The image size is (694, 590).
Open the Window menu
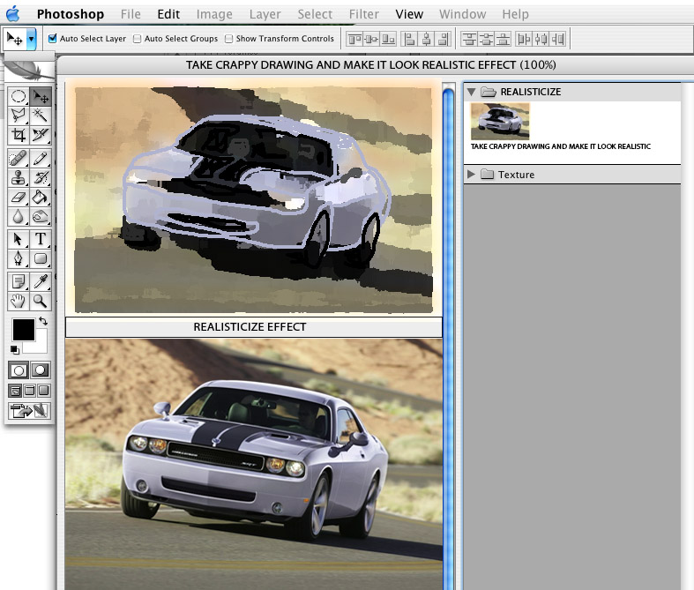[x=462, y=14]
